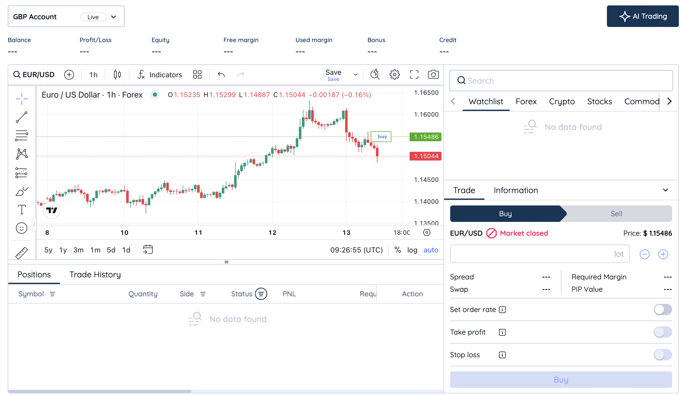
Task: Switch to the Trade History tab
Action: click(95, 275)
